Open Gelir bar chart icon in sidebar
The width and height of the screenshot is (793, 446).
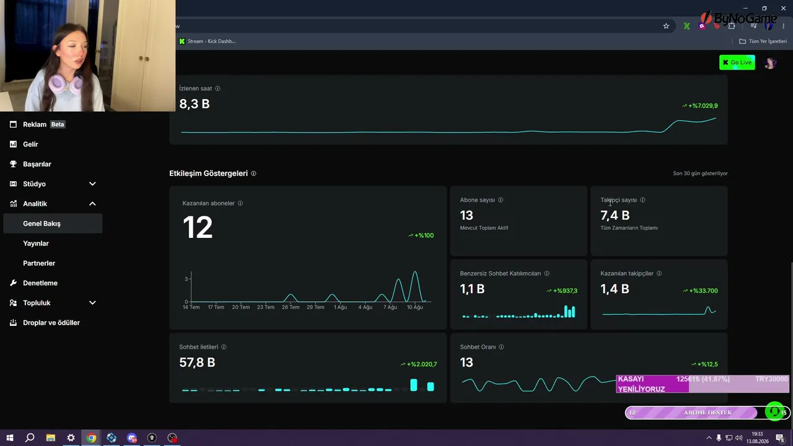(13, 144)
